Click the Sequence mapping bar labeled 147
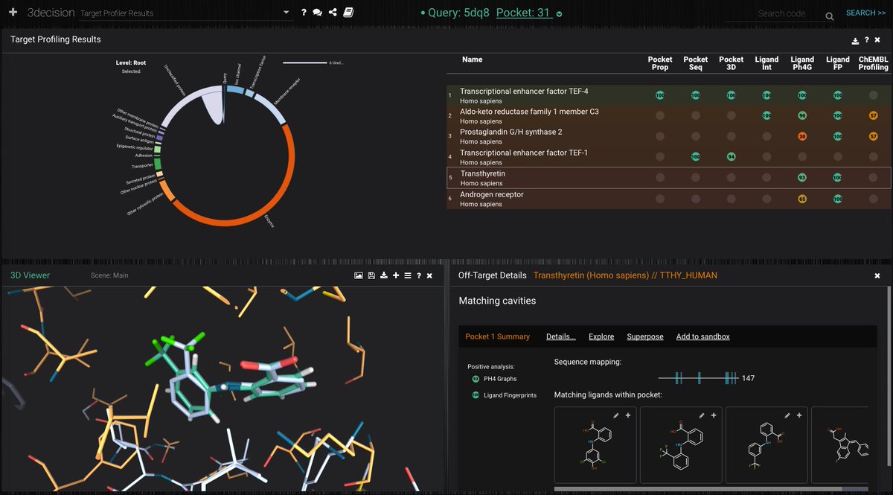The width and height of the screenshot is (893, 495). 698,378
